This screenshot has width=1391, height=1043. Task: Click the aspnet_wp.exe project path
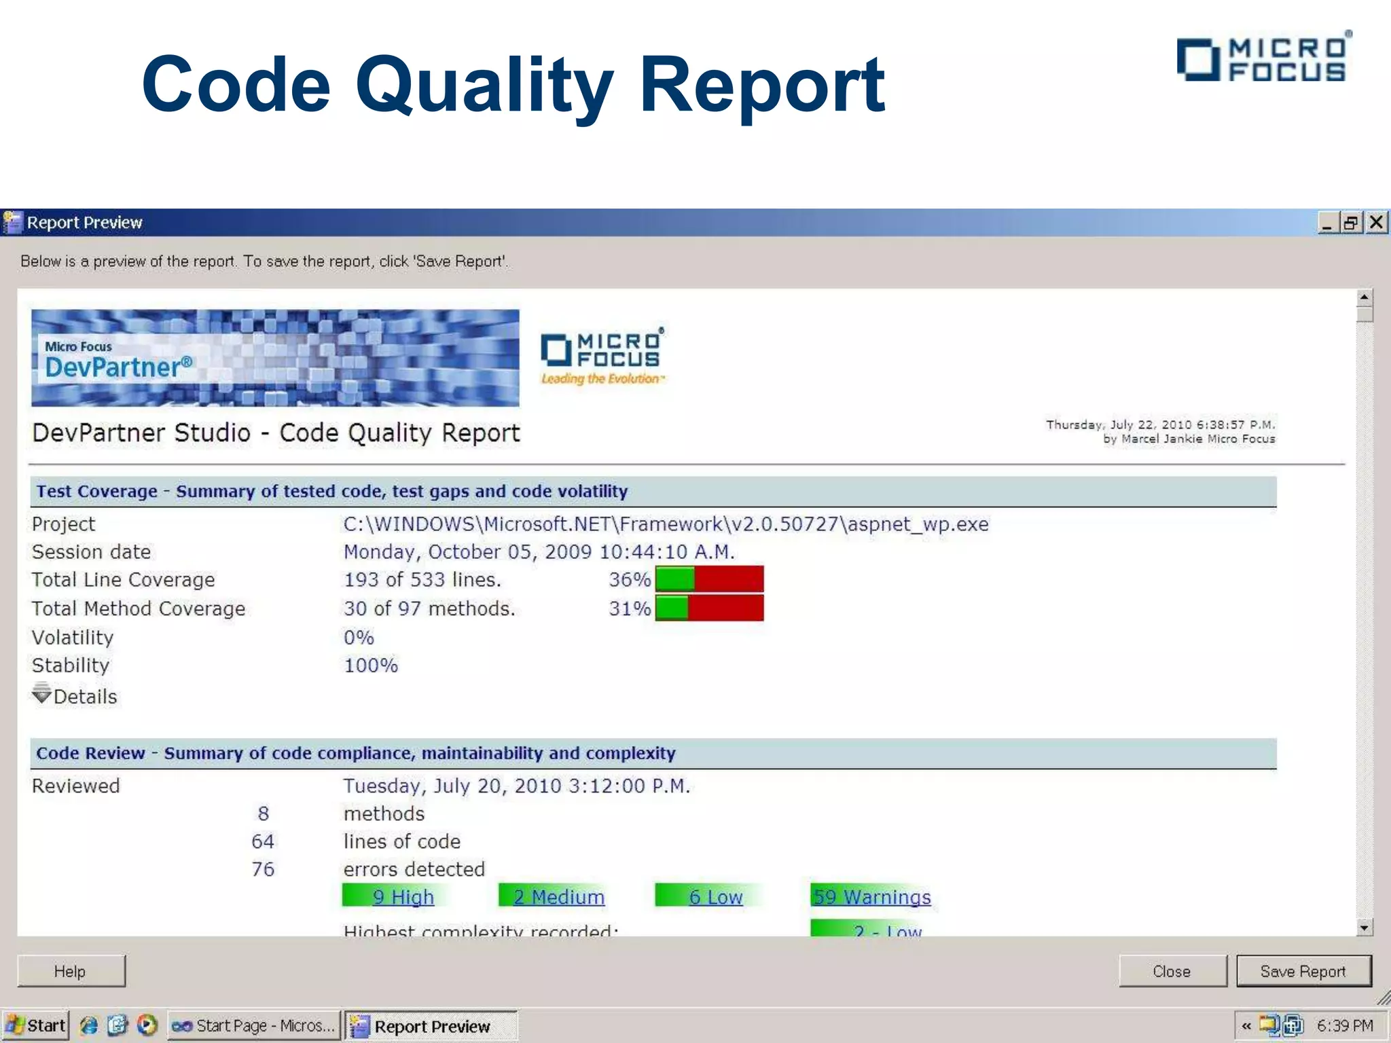coord(666,524)
